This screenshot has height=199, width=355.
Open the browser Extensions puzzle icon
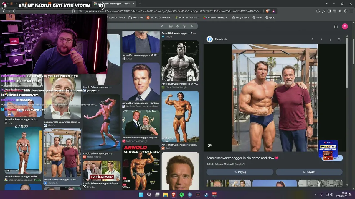click(x=318, y=11)
